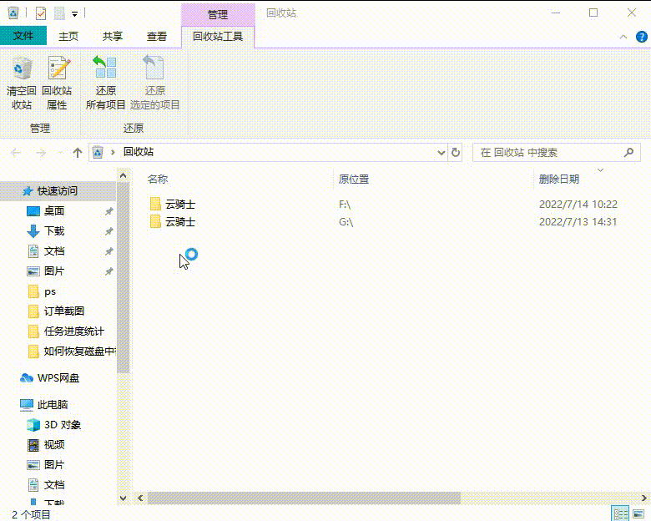Open 订单截图 folder in navigation pane
This screenshot has width=651, height=521.
click(x=64, y=311)
